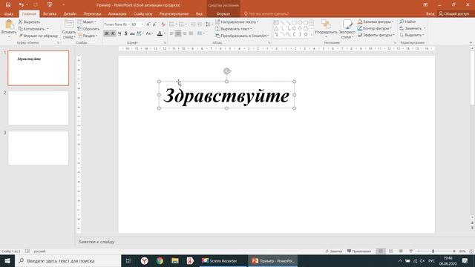Viewport: 475px width, 267px height.
Task: Open the font name Times New Roman dropdown
Action: (x=128, y=24)
